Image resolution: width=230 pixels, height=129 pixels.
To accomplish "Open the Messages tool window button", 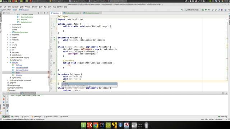I will [x=37, y=116].
